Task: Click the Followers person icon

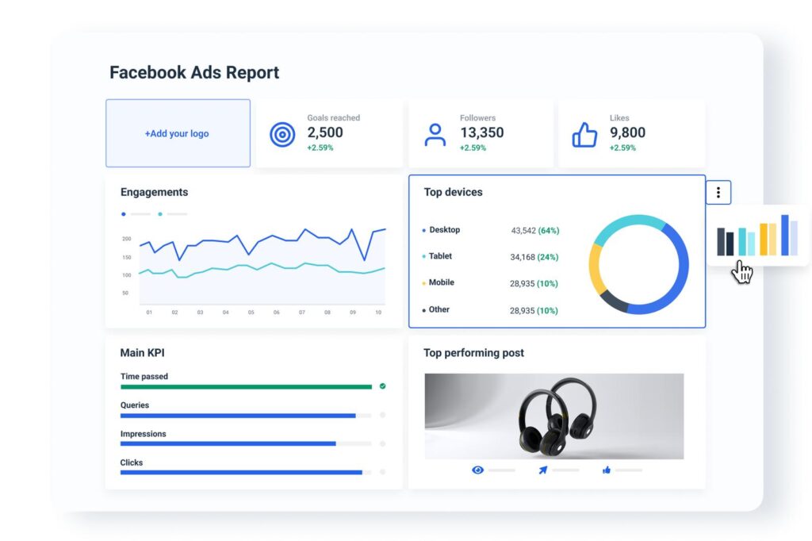Action: coord(435,135)
